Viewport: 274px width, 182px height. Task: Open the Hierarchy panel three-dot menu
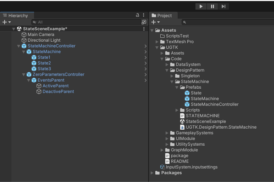144,15
